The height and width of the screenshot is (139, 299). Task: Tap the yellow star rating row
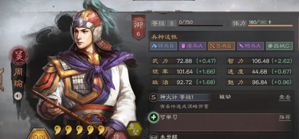click(x=79, y=130)
